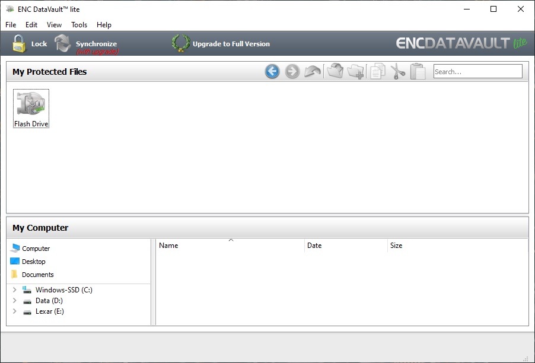535x363 pixels.
Task: Click the Lexar E drive icon
Action: 27,312
